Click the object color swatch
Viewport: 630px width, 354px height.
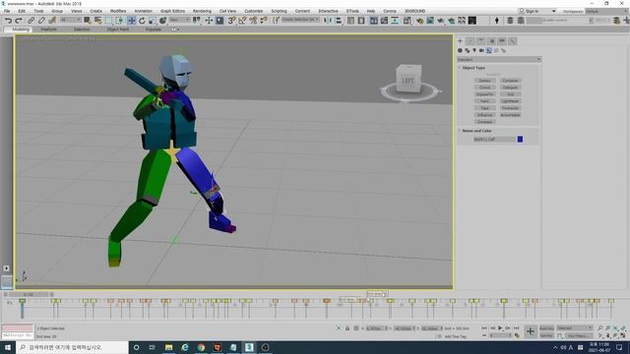520,139
